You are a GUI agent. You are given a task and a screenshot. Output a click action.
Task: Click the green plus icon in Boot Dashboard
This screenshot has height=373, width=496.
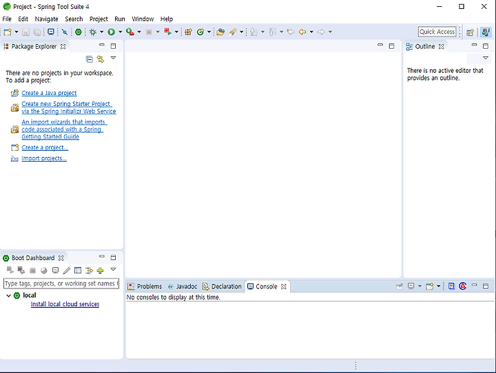[x=101, y=270]
